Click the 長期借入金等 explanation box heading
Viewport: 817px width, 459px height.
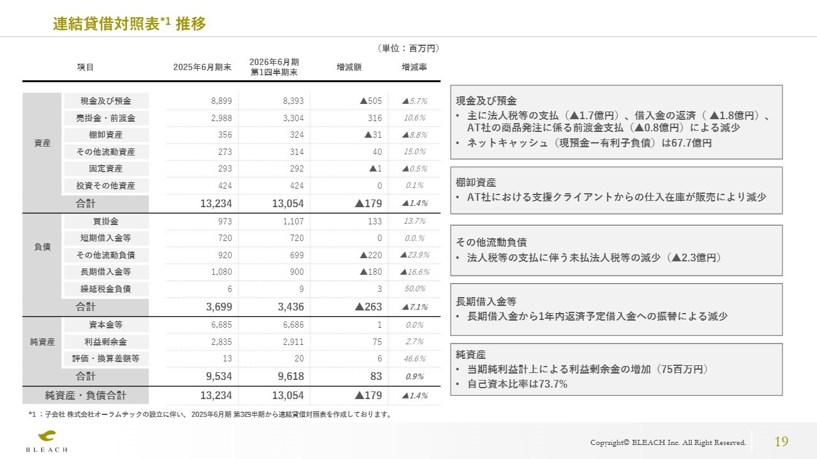pyautogui.click(x=486, y=301)
